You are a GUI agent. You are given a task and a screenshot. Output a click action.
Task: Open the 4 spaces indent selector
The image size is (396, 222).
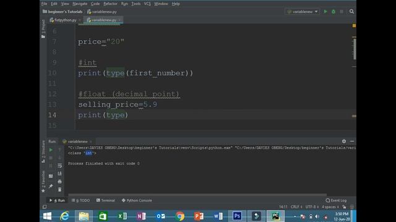[330, 207]
